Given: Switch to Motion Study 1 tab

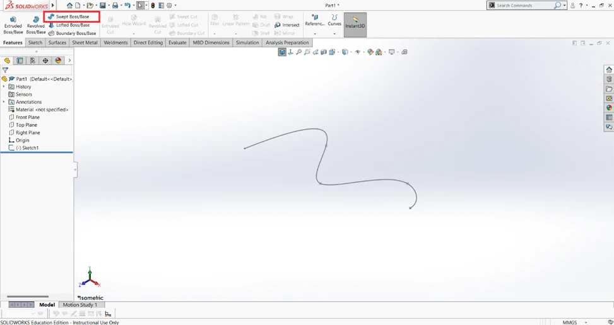Looking at the screenshot, I should (80, 305).
